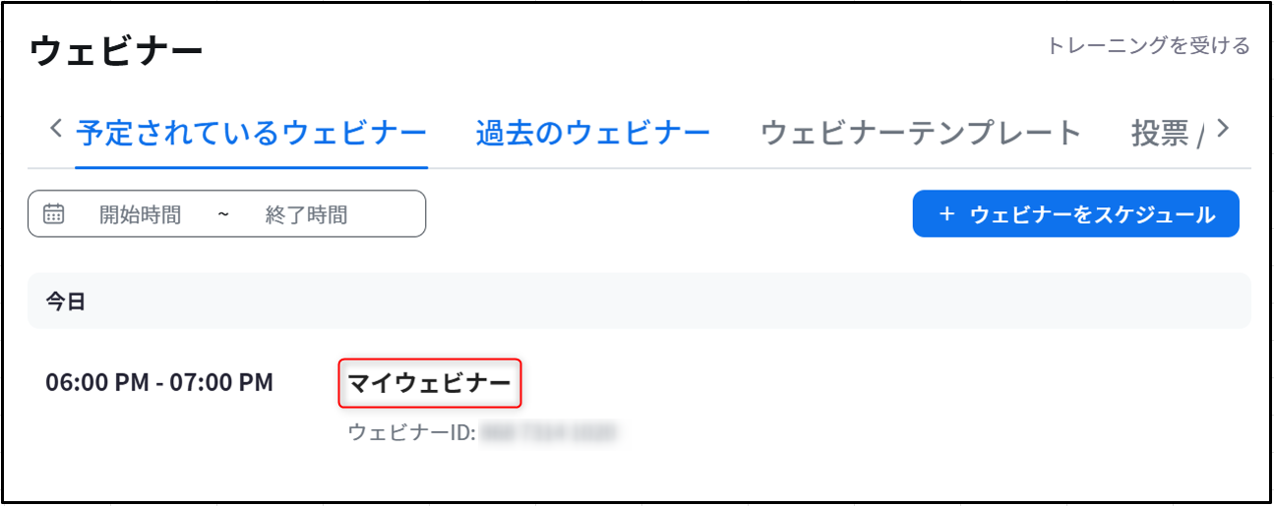Image resolution: width=1274 pixels, height=506 pixels.
Task: Click the 今日 section header bar
Action: point(639,301)
